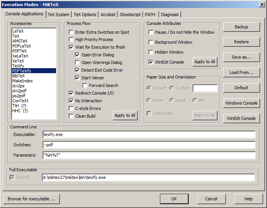267x208 pixels.
Task: Select PDFTeX in the list
Action: (34, 51)
